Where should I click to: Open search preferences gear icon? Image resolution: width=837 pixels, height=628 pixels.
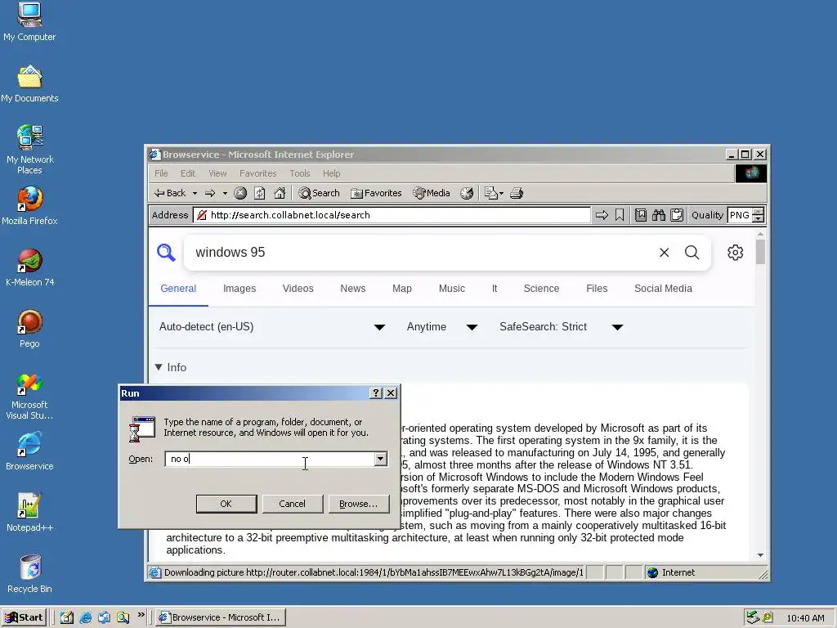[x=736, y=253]
